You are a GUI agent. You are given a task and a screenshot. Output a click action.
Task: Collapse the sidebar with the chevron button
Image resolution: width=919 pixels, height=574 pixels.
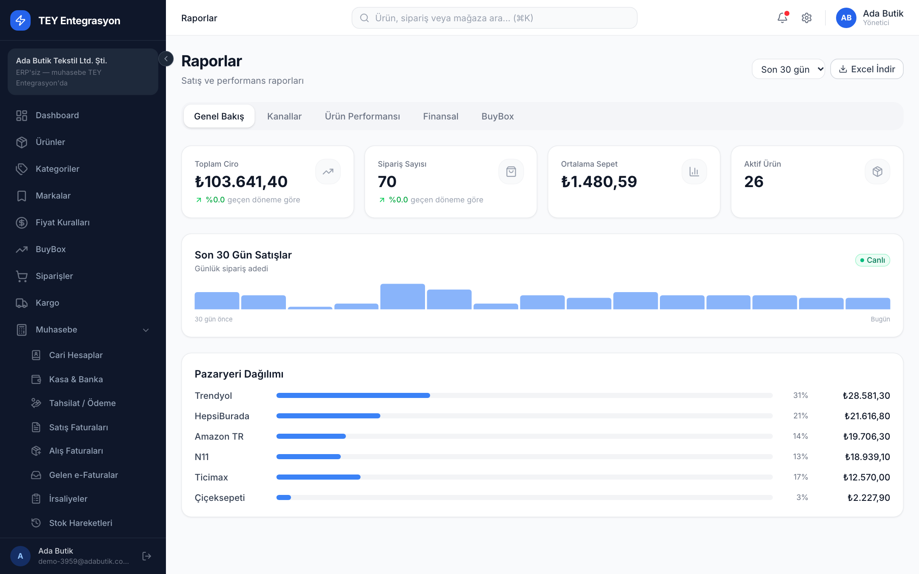click(x=166, y=59)
